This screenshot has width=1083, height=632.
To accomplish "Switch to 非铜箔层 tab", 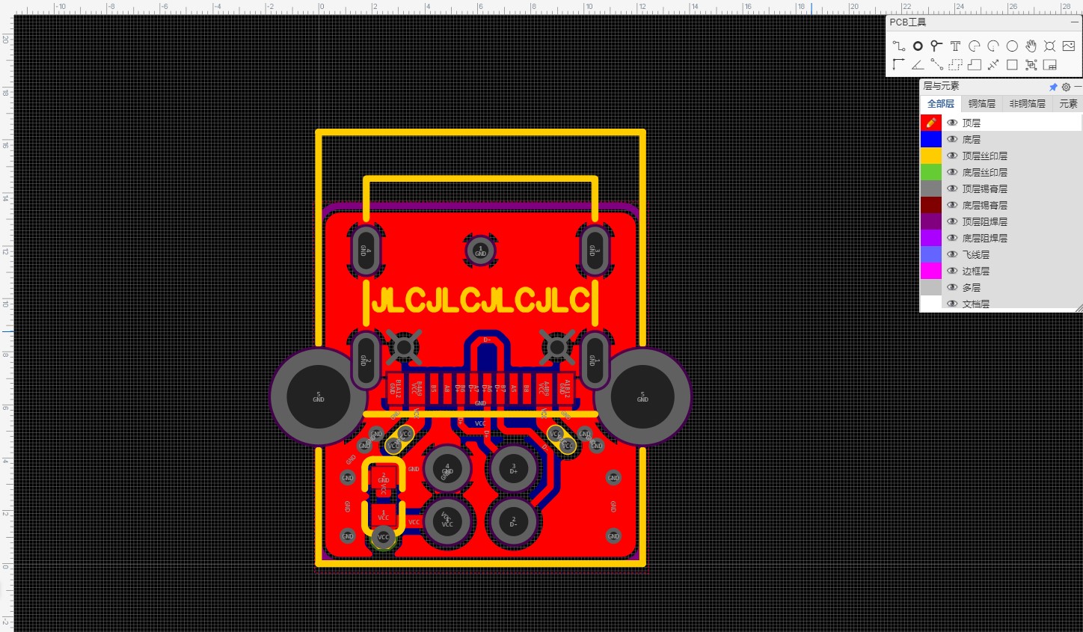I will coord(1028,104).
